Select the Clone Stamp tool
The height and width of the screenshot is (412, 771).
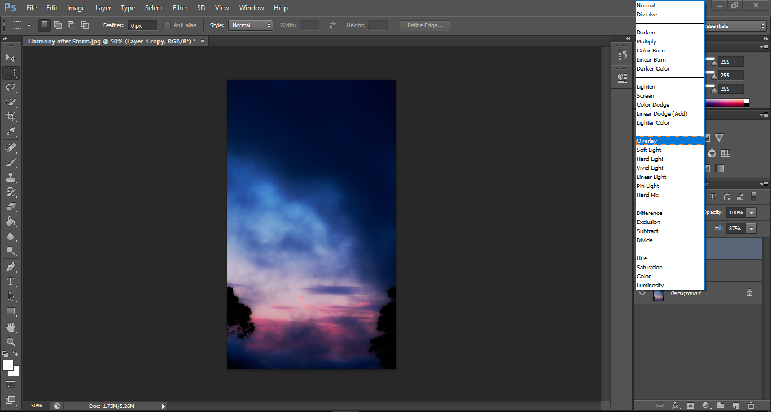[x=11, y=177]
